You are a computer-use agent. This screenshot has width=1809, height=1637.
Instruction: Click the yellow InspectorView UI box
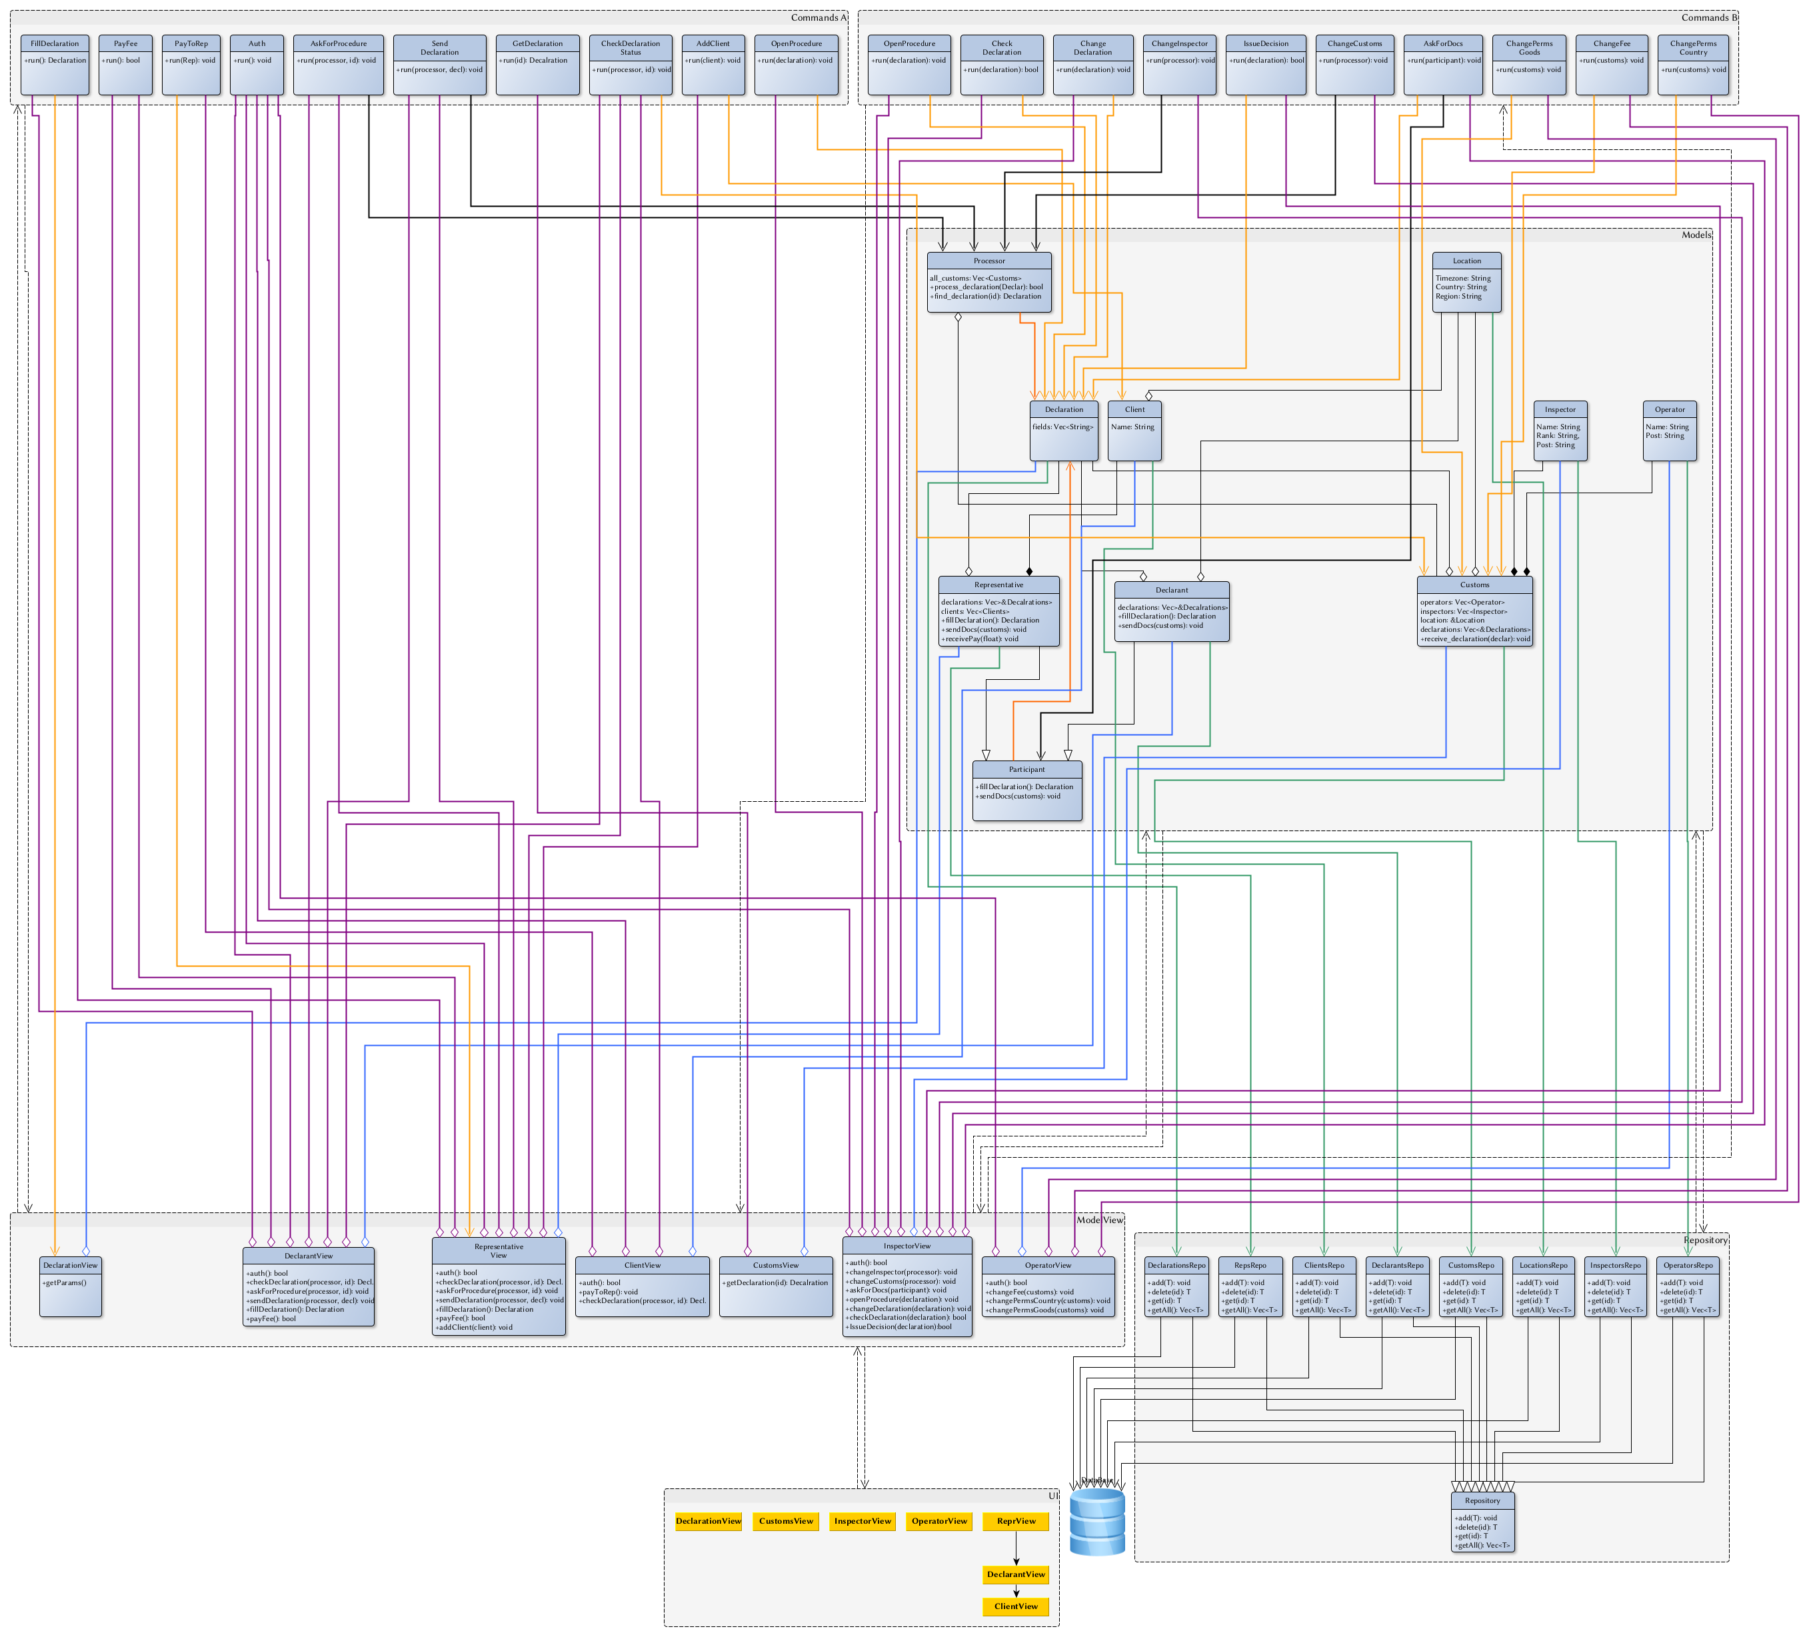tap(863, 1521)
